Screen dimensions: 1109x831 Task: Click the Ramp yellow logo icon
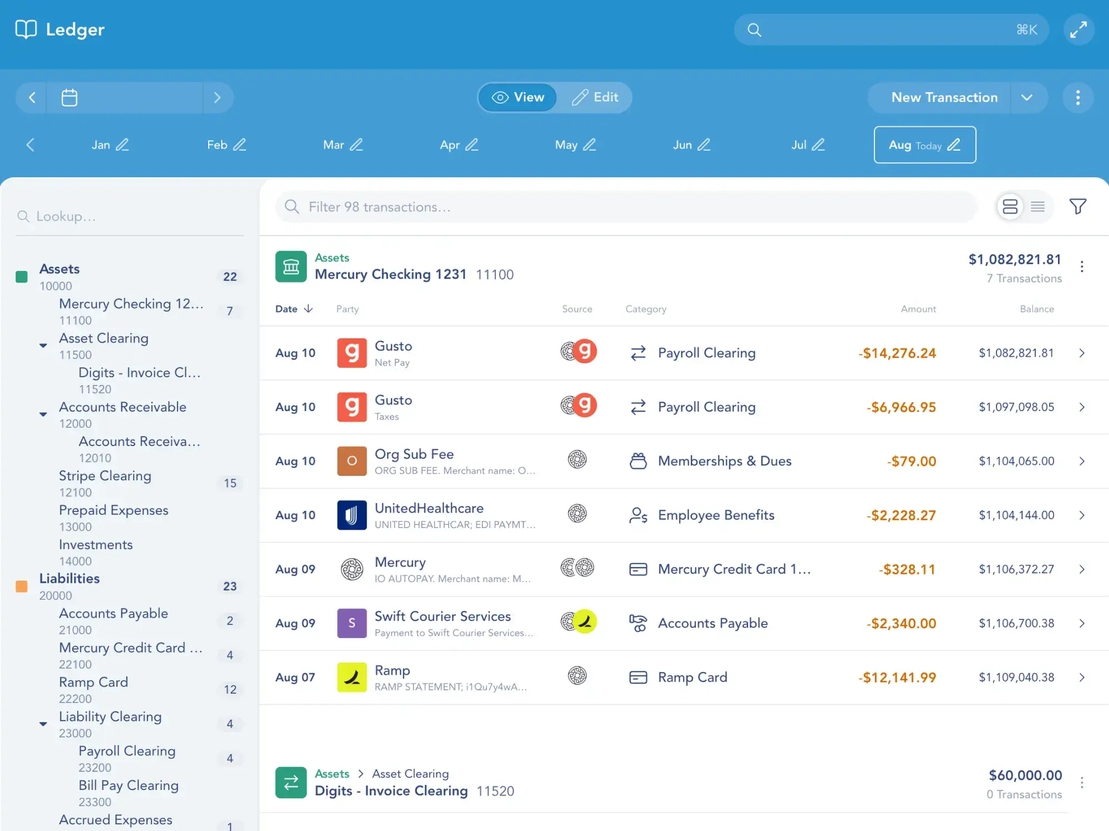tap(352, 677)
